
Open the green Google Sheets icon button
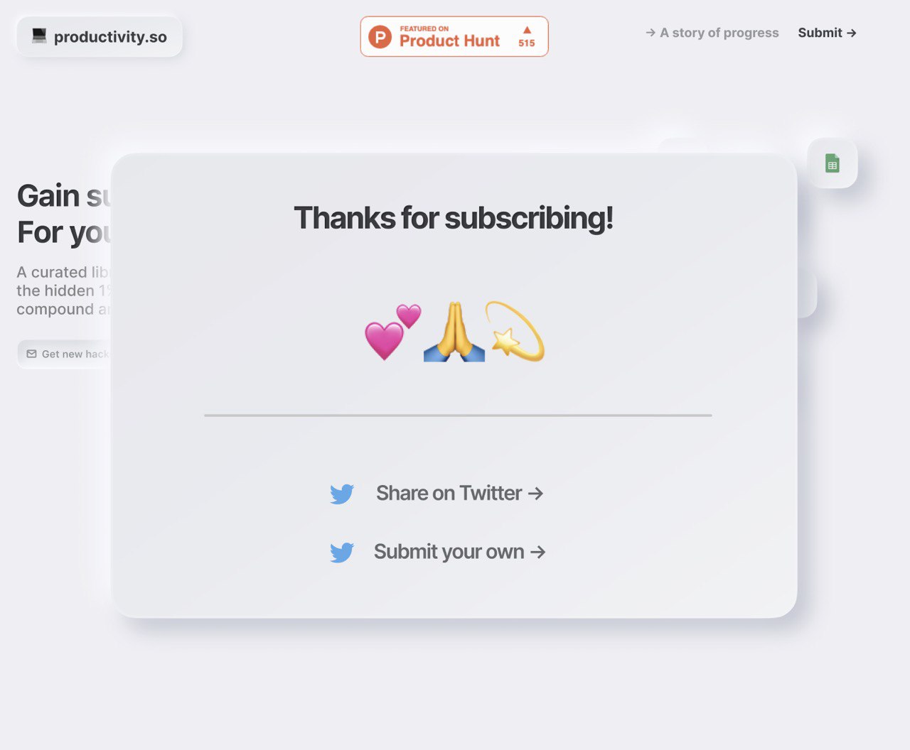[x=833, y=163]
